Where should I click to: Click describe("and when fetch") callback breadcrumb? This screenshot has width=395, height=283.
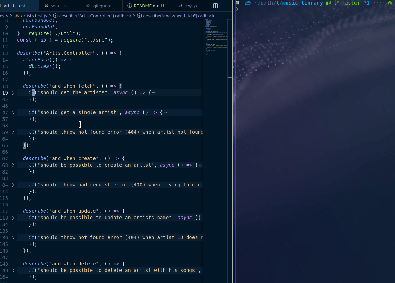[179, 16]
